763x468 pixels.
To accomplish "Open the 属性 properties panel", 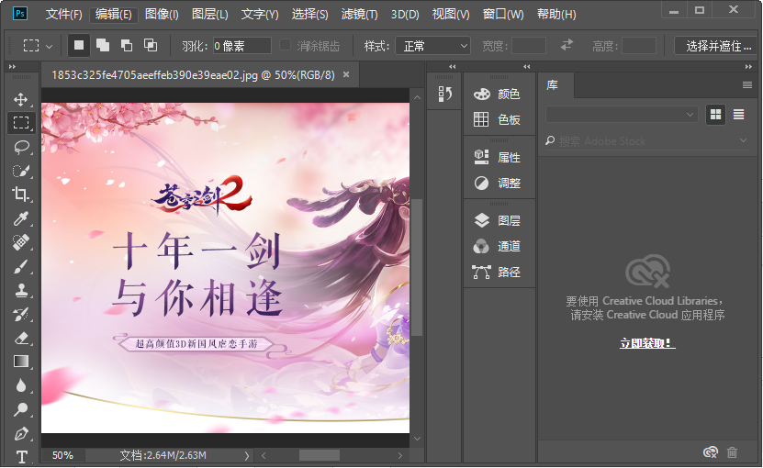I will [498, 157].
